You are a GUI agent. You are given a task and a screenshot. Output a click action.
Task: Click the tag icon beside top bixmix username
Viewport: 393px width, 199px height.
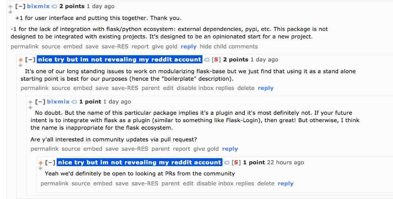[54, 7]
